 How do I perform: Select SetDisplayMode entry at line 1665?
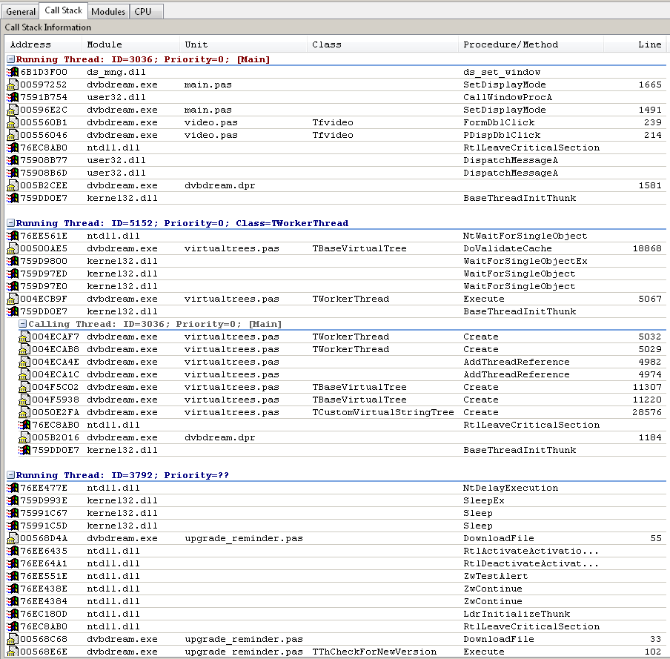[x=505, y=85]
